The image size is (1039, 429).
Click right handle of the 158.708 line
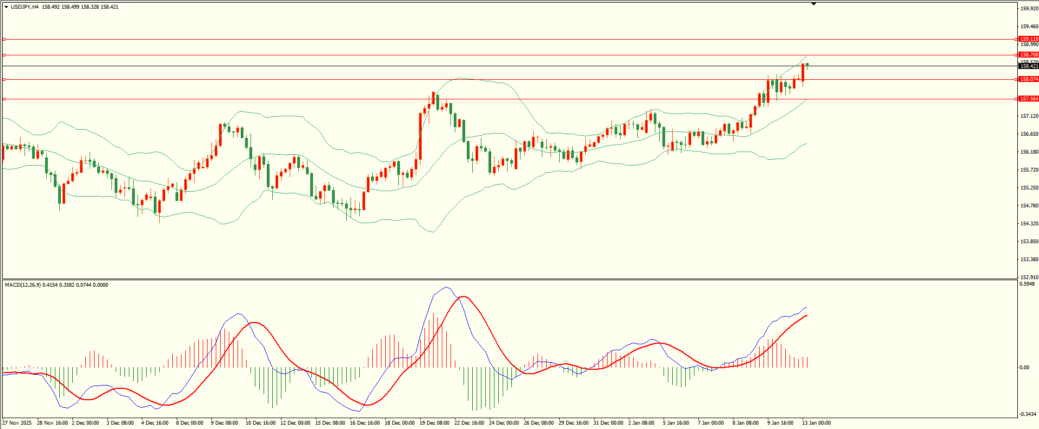pos(1016,55)
